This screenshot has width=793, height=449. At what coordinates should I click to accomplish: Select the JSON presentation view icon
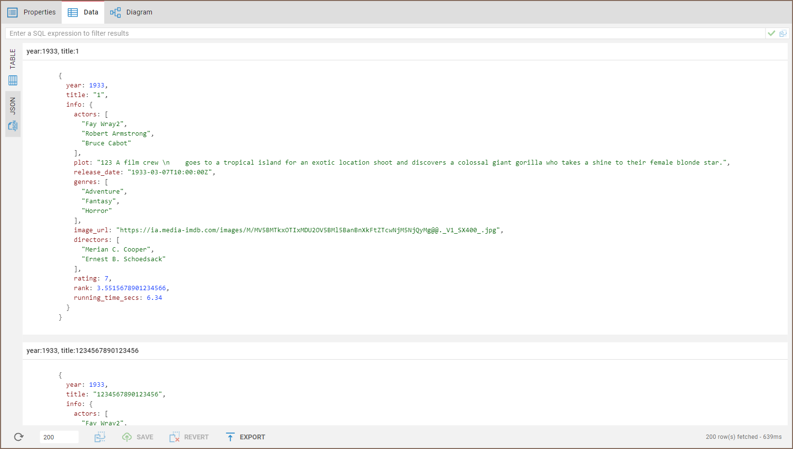pyautogui.click(x=13, y=126)
